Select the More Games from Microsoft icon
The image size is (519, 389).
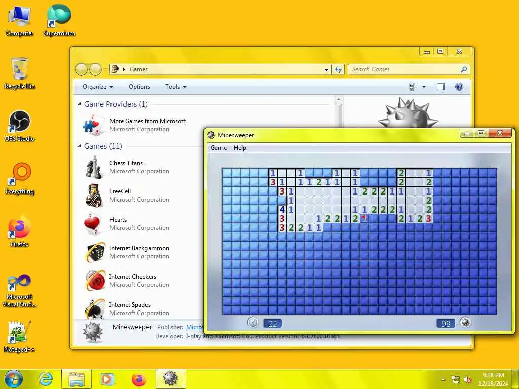click(x=93, y=125)
